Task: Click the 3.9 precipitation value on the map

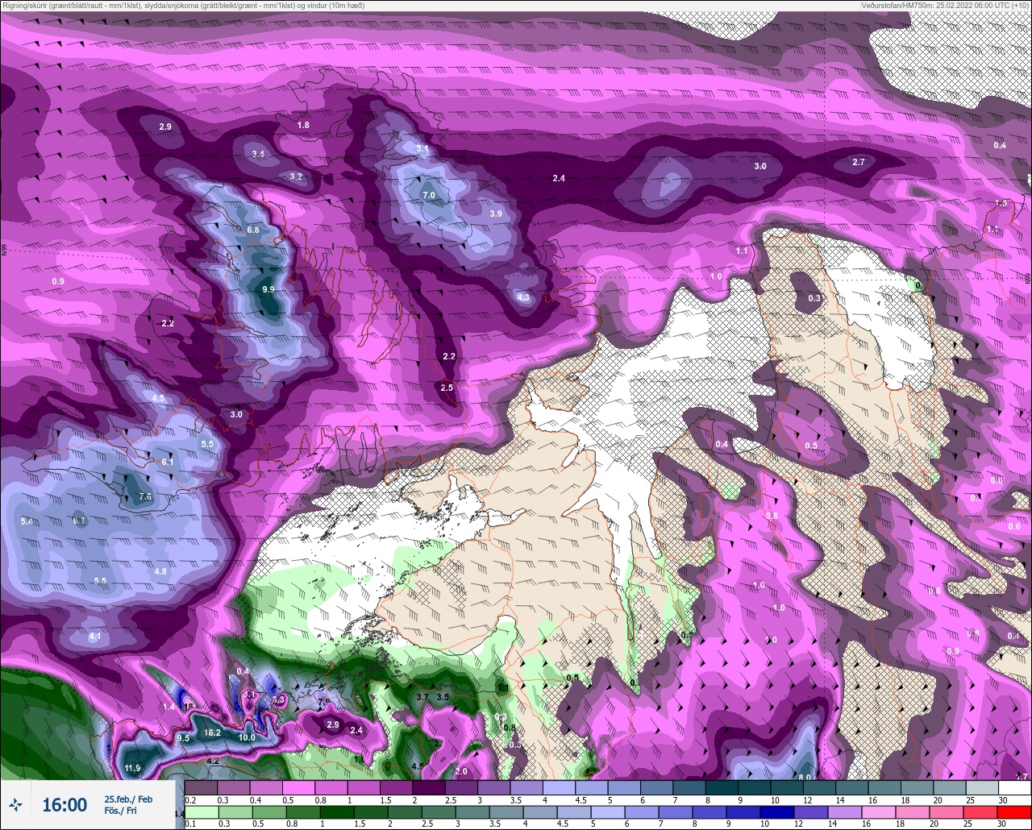Action: [496, 214]
